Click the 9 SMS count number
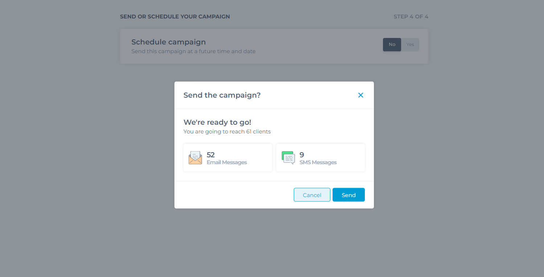 pos(302,155)
